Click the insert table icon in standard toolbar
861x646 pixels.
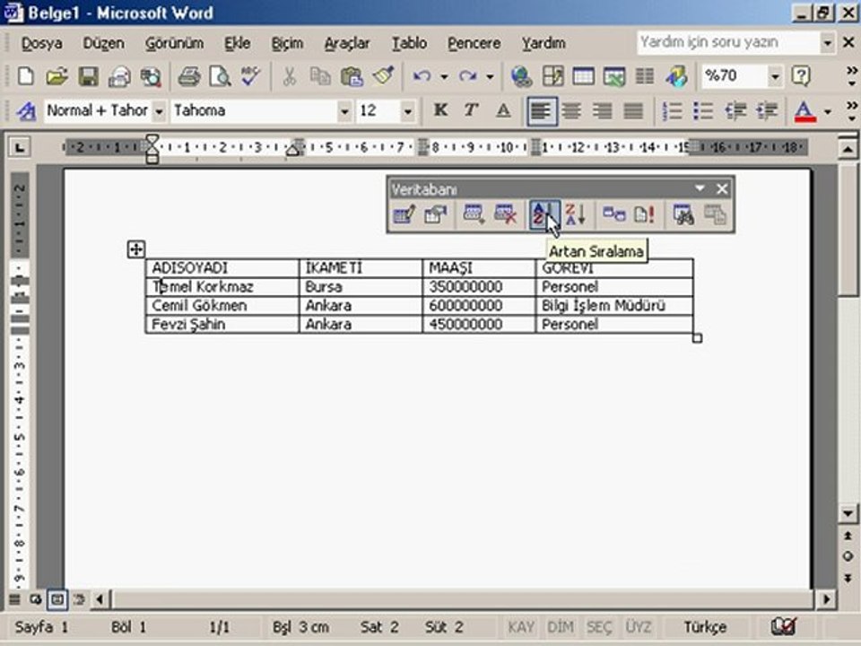click(x=583, y=76)
